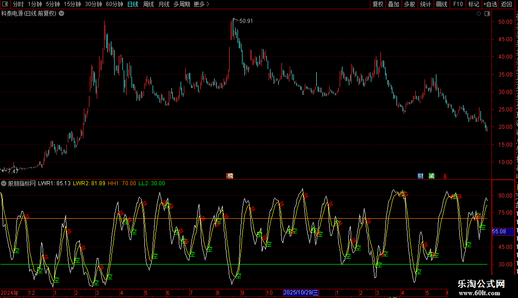This screenshot has width=518, height=298.
Task: Click the 2025/10/29/三 date marker
Action: (301, 292)
